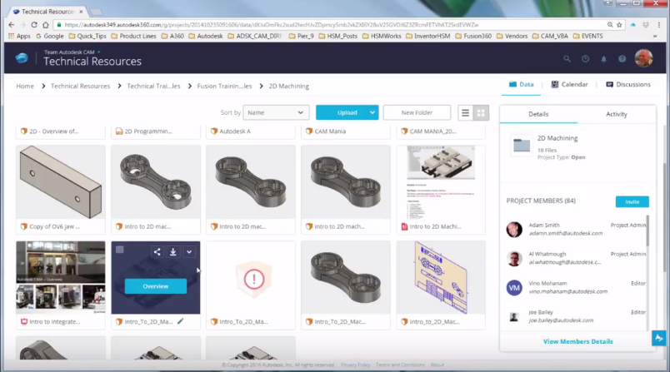Open 2D Programmin file label

[148, 131]
